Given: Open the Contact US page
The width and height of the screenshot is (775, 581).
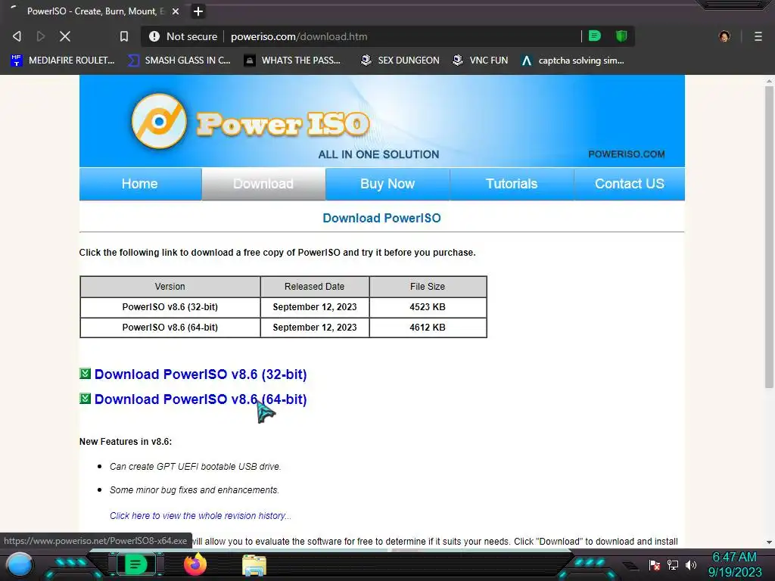Looking at the screenshot, I should tap(629, 184).
